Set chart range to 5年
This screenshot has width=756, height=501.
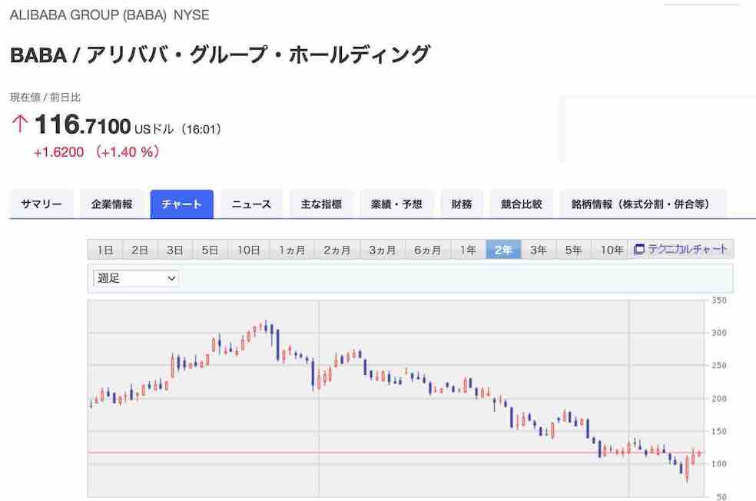(574, 250)
